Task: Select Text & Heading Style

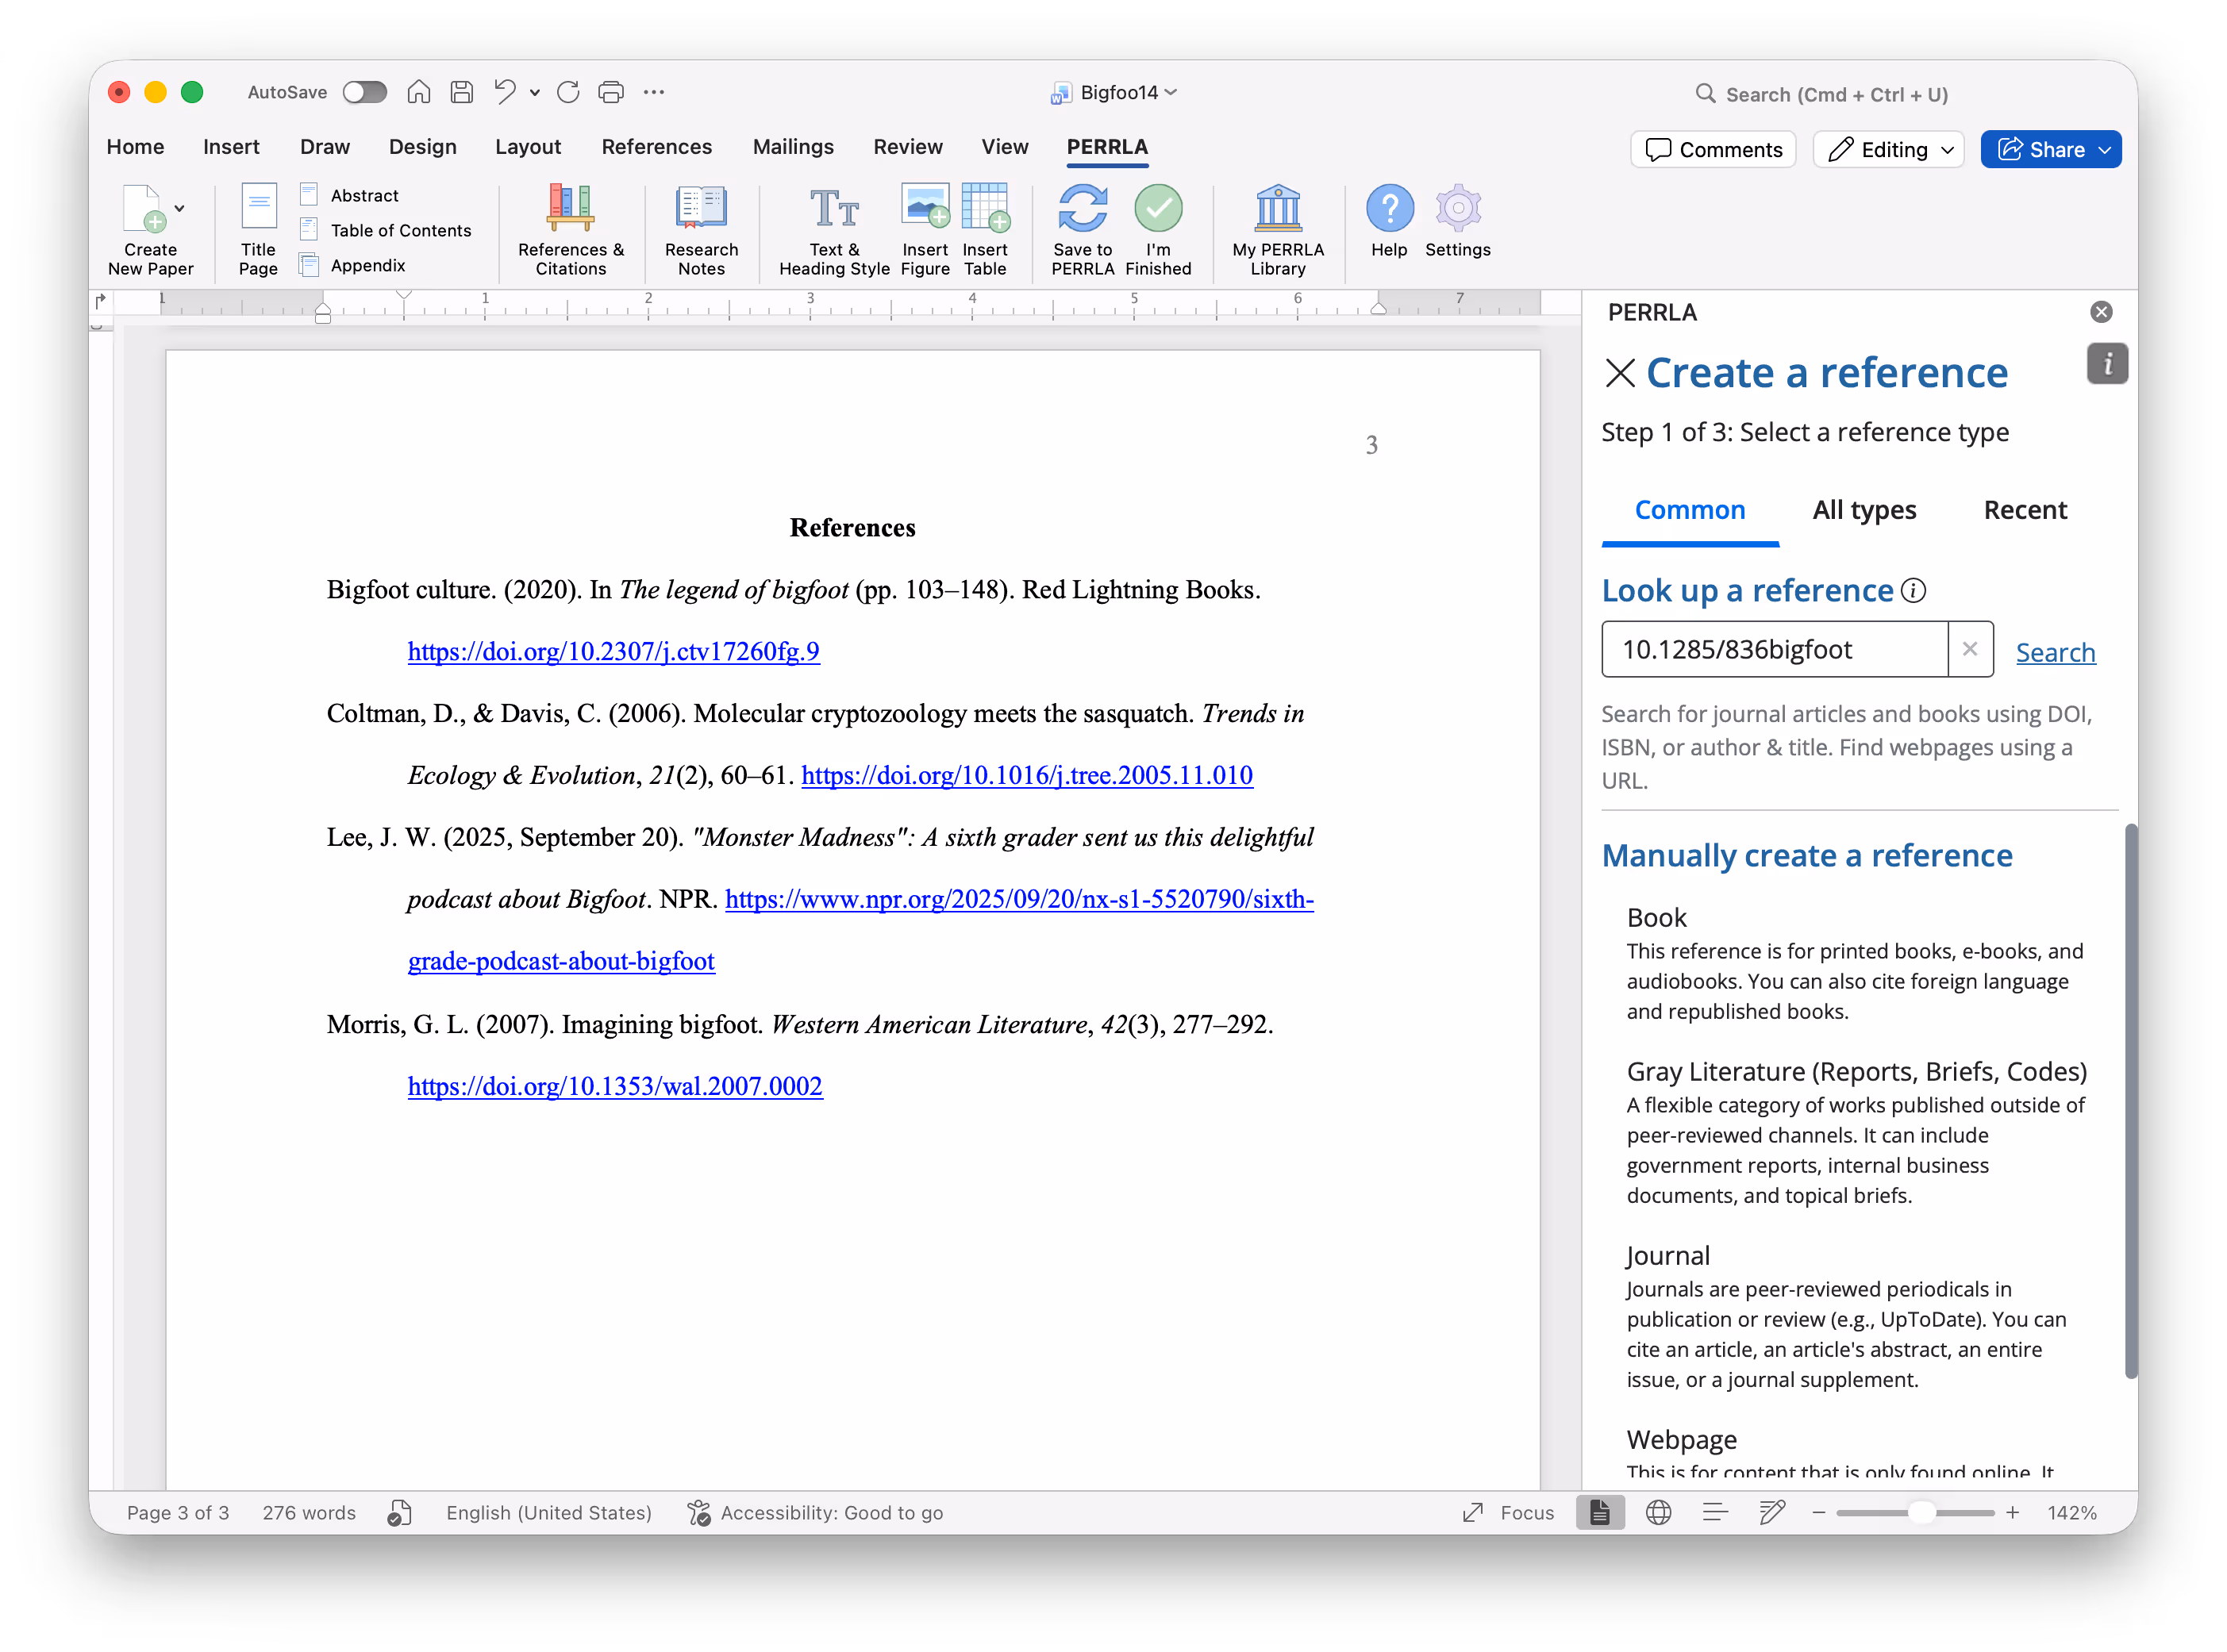Action: [833, 228]
